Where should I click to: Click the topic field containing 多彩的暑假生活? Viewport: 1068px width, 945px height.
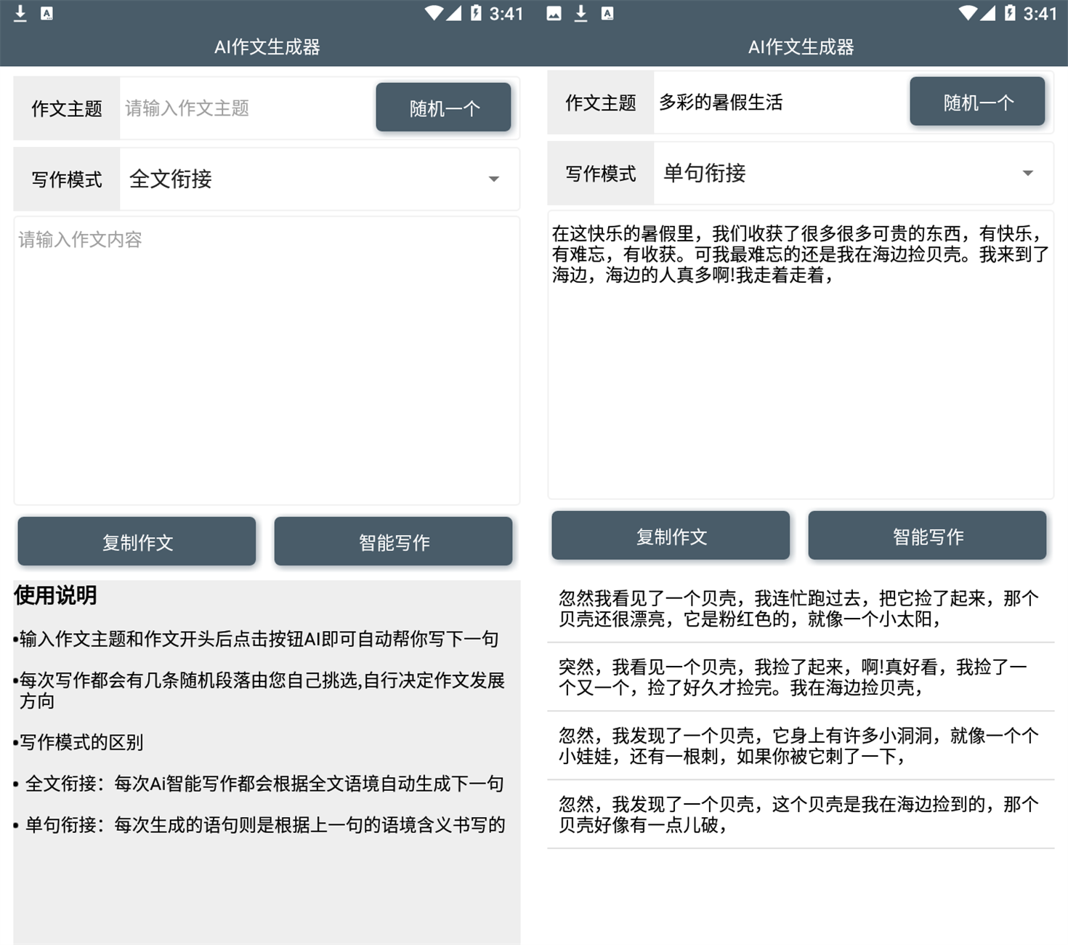[779, 102]
